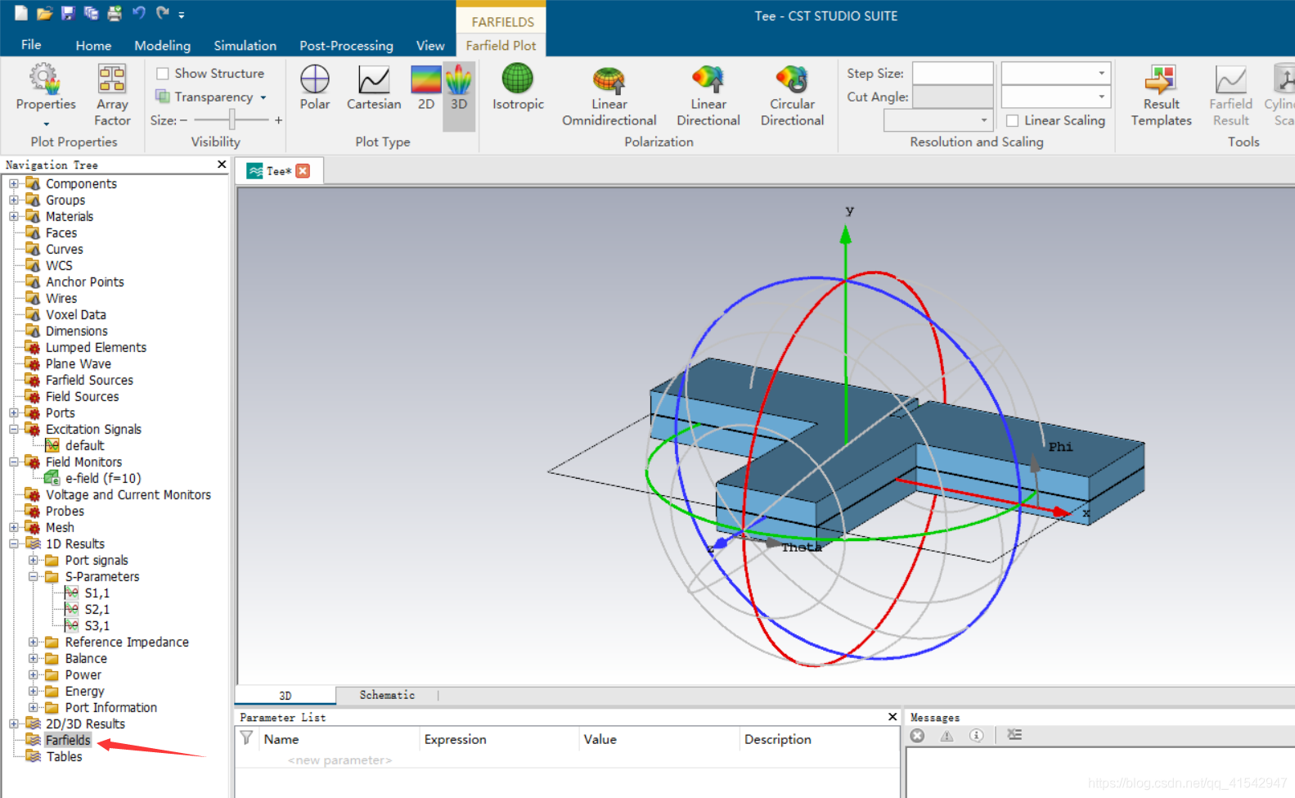
Task: Switch to the Simulation ribbon tab
Action: (x=245, y=46)
